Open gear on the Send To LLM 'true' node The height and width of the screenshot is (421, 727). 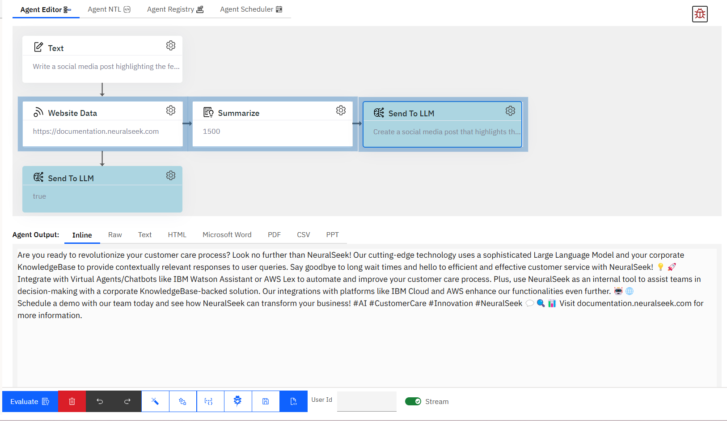click(171, 175)
